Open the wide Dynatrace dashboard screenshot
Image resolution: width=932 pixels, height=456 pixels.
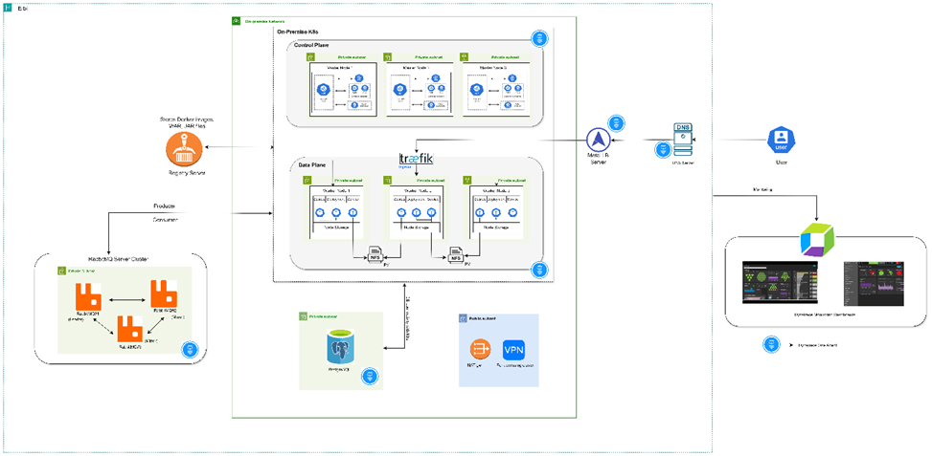click(781, 282)
